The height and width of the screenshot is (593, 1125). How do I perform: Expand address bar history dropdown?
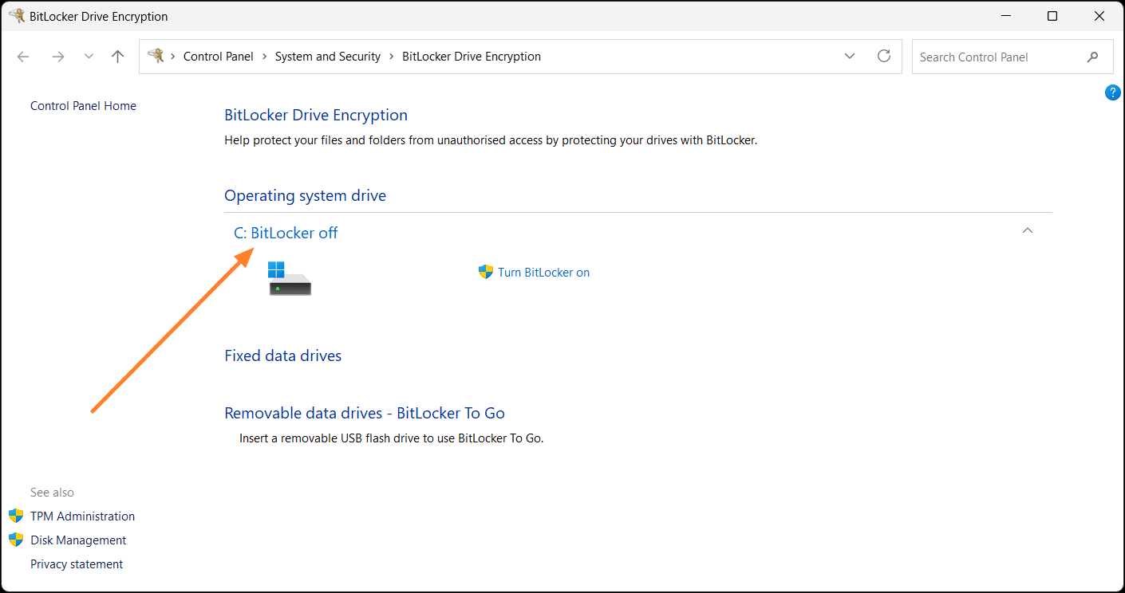tap(850, 57)
